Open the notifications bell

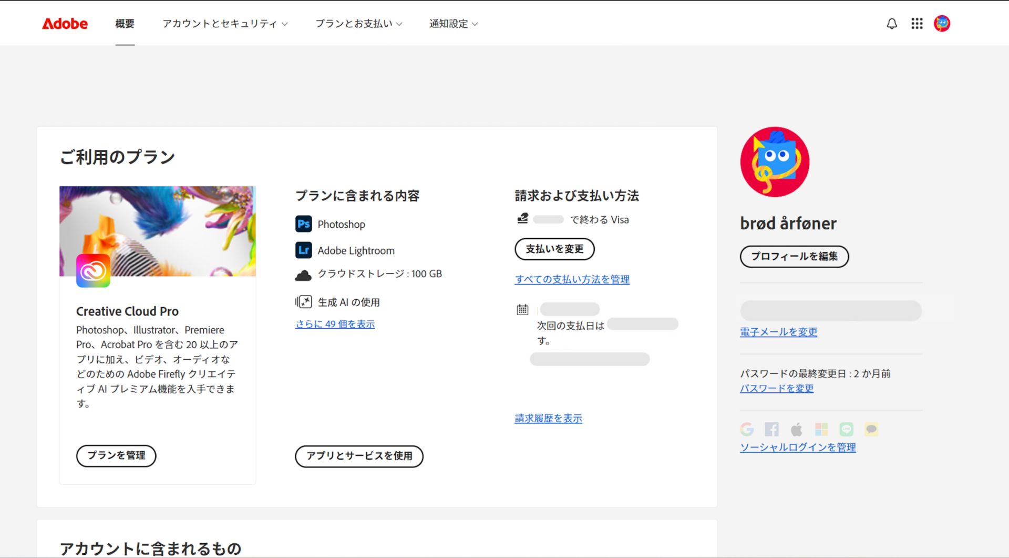891,23
